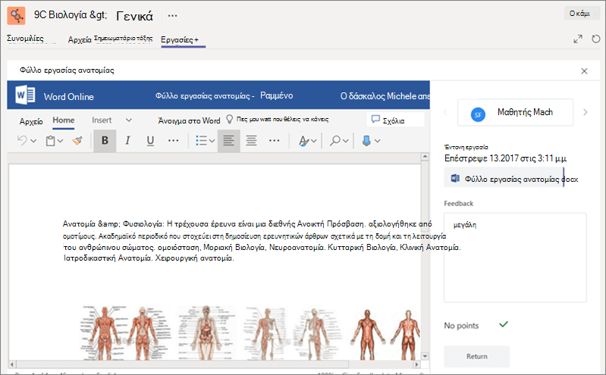The height and width of the screenshot is (375, 606).
Task: Click the horizontal scrollbar right arrow
Action: (x=416, y=364)
